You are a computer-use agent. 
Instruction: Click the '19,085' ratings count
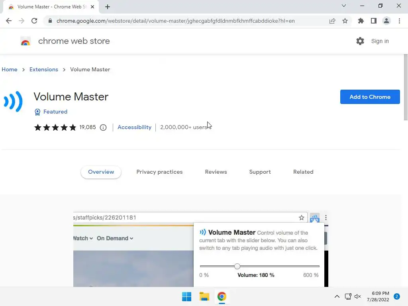click(87, 127)
